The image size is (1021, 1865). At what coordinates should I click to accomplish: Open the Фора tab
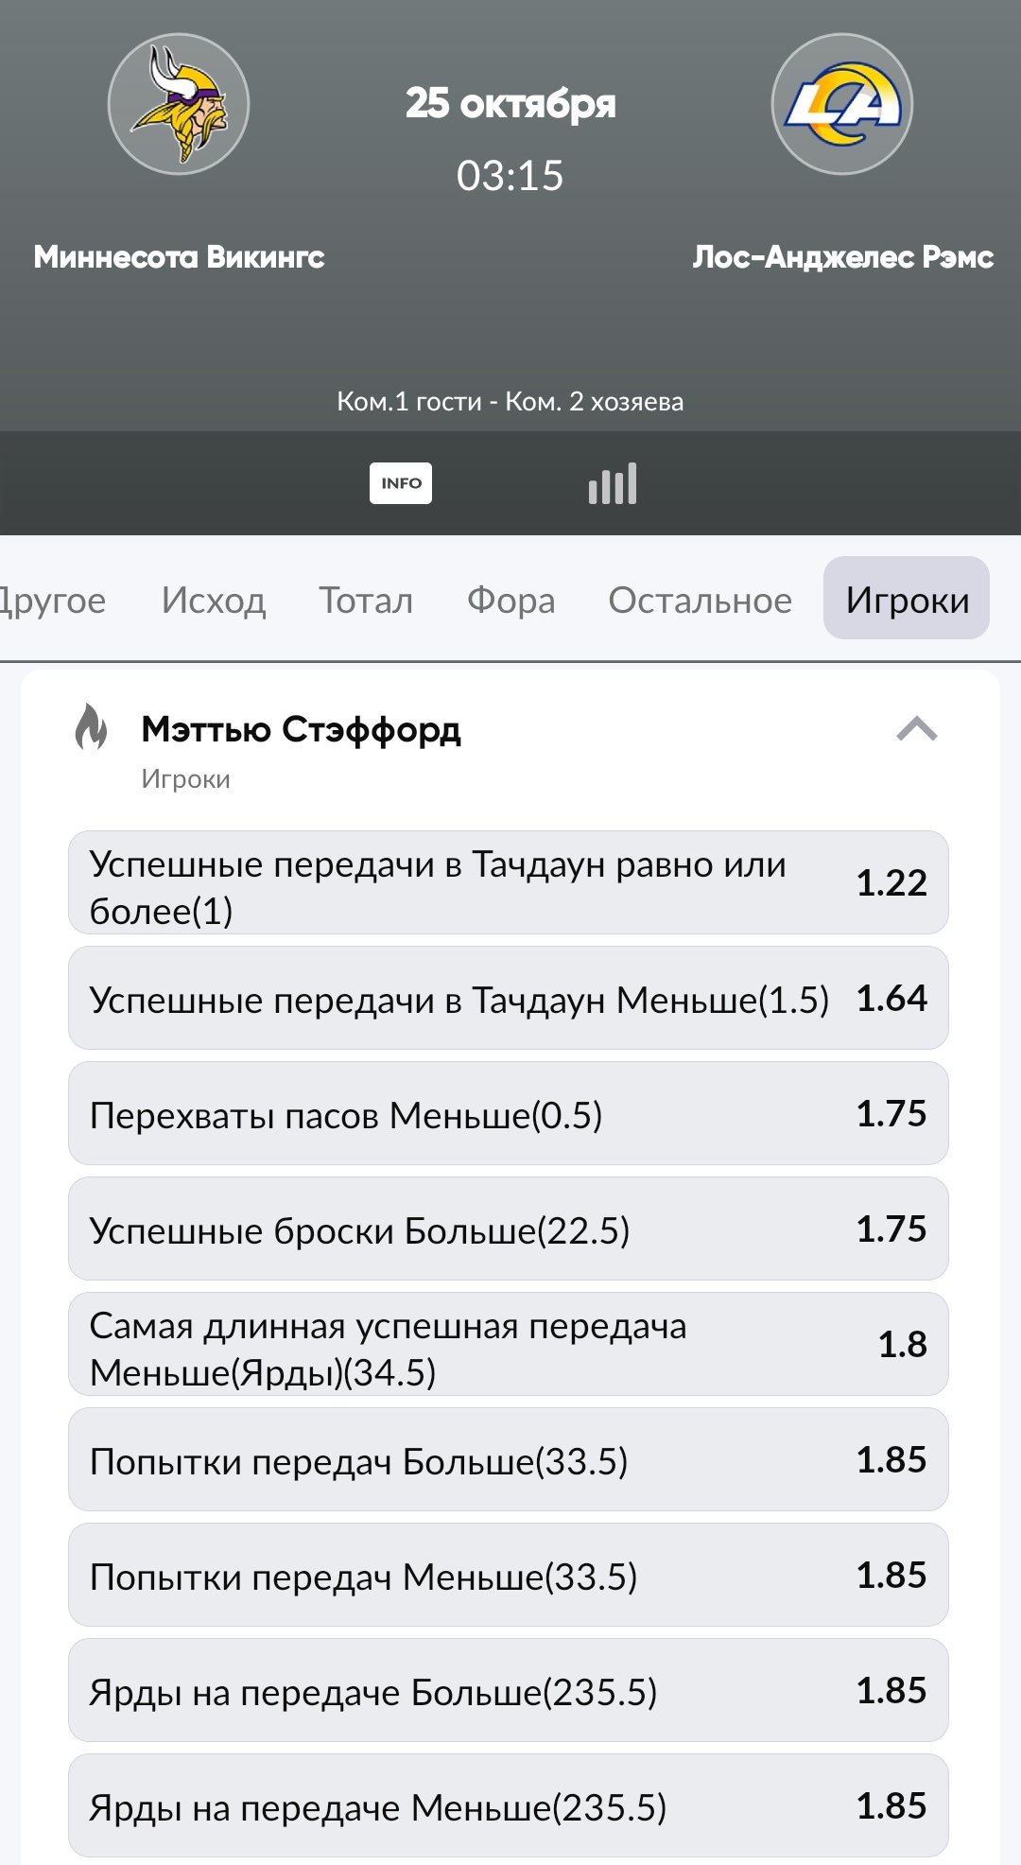click(510, 600)
